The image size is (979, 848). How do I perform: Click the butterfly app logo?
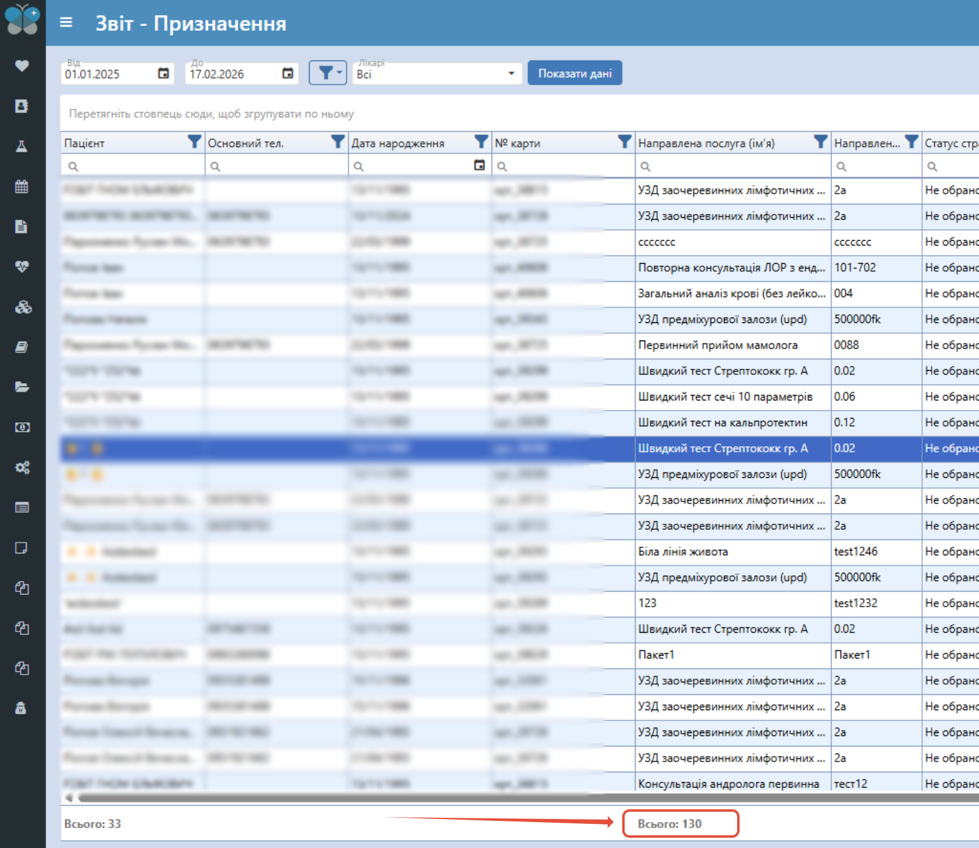tap(22, 19)
